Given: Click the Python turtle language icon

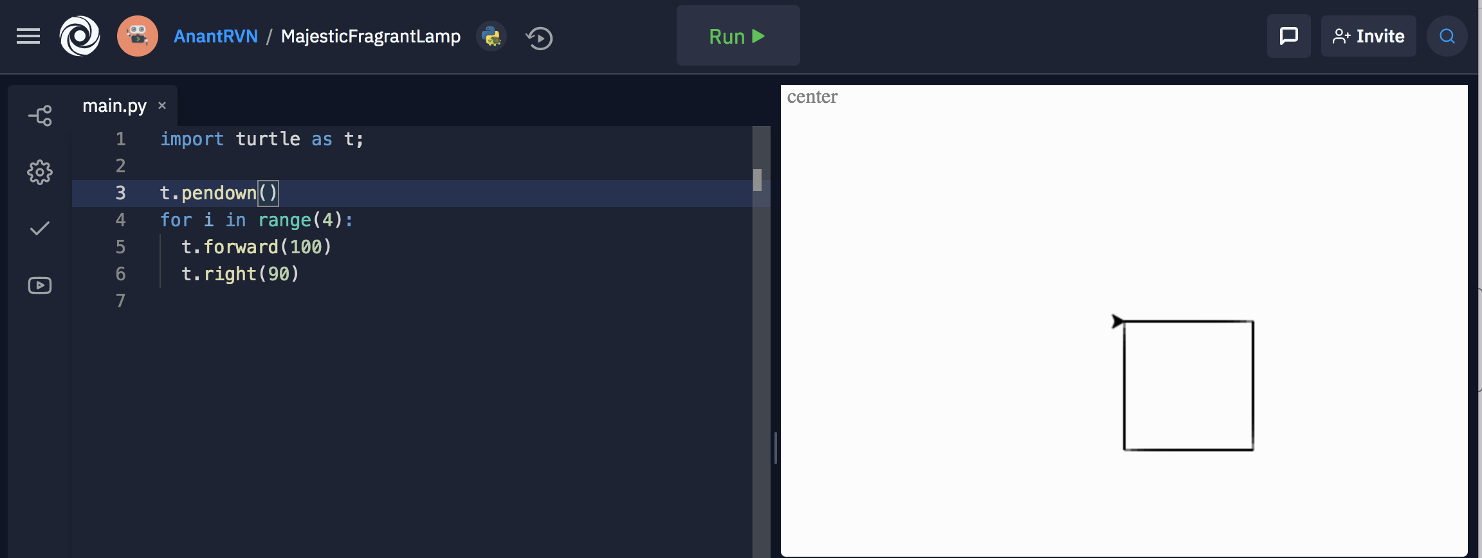Looking at the screenshot, I should coord(492,37).
